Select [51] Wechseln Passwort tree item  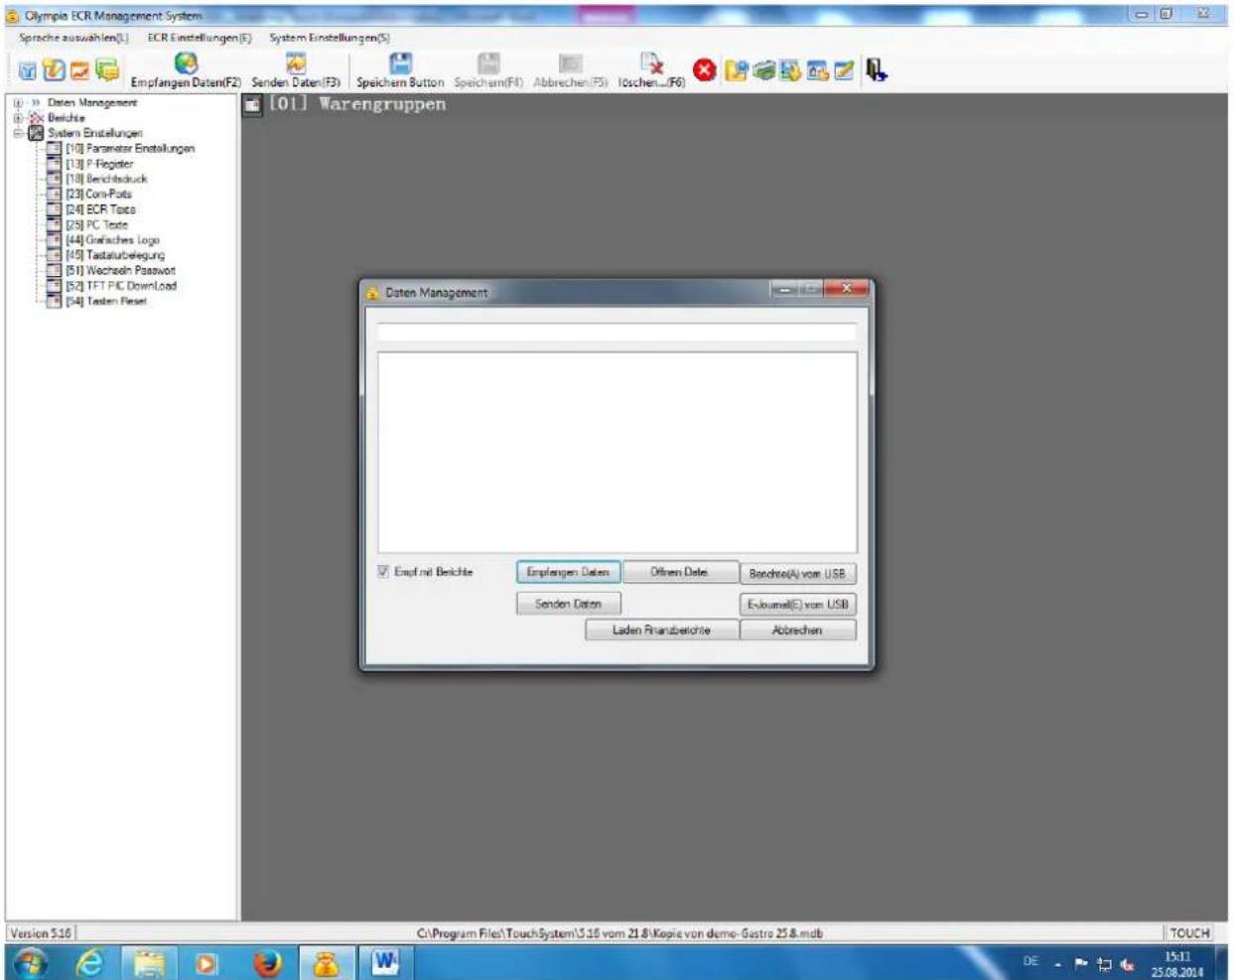click(x=120, y=270)
